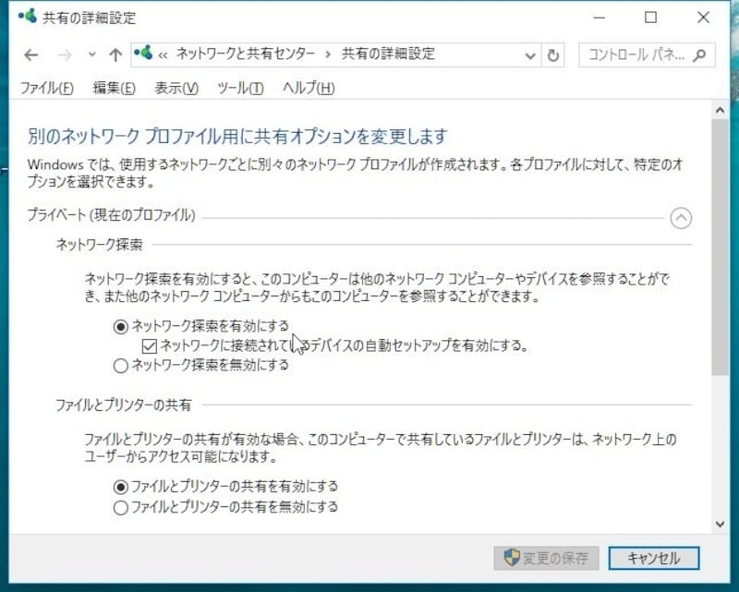Toggle the 自動セットアップを有効にする checkbox
Screen dimensions: 739x592
(150, 346)
